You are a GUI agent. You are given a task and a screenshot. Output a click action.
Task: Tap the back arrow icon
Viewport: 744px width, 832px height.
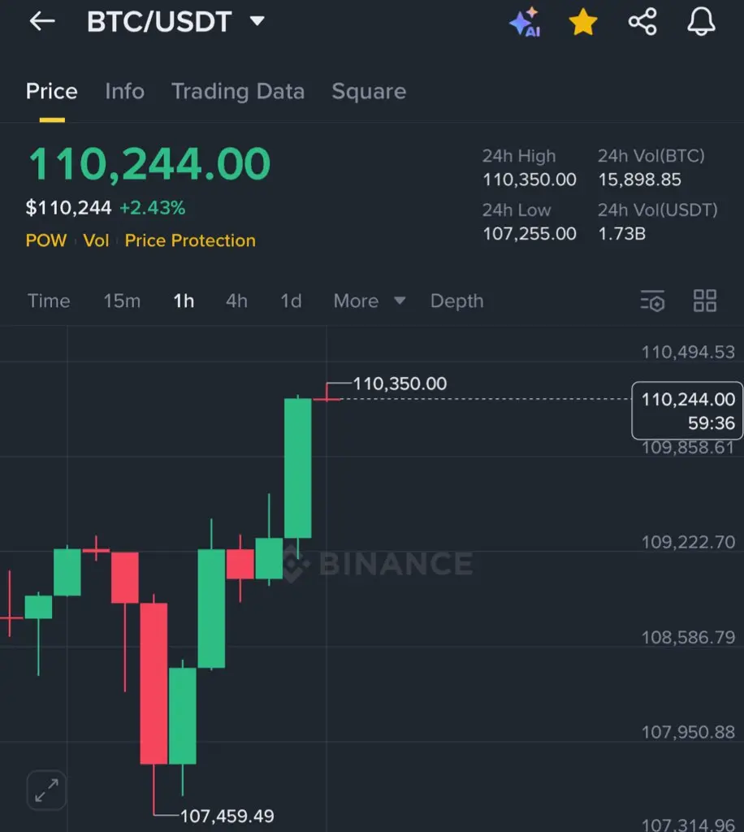(x=42, y=22)
